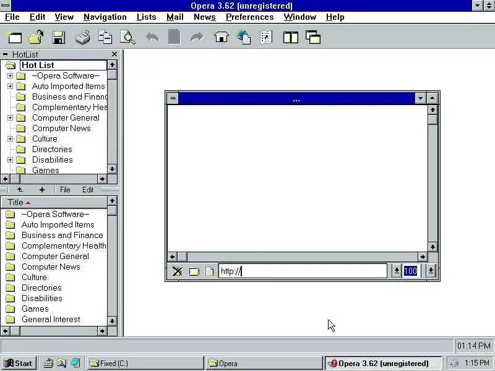495x371 pixels.
Task: Click the Find magnifier toolbar icon
Action: [x=128, y=37]
